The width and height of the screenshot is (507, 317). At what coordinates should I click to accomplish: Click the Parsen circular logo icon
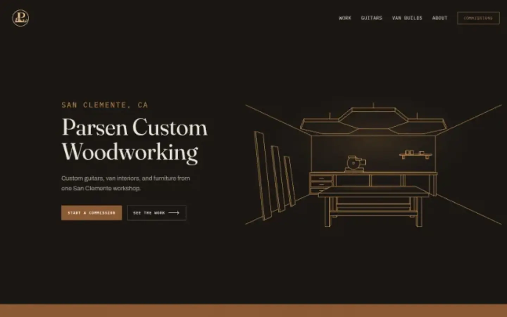20,18
